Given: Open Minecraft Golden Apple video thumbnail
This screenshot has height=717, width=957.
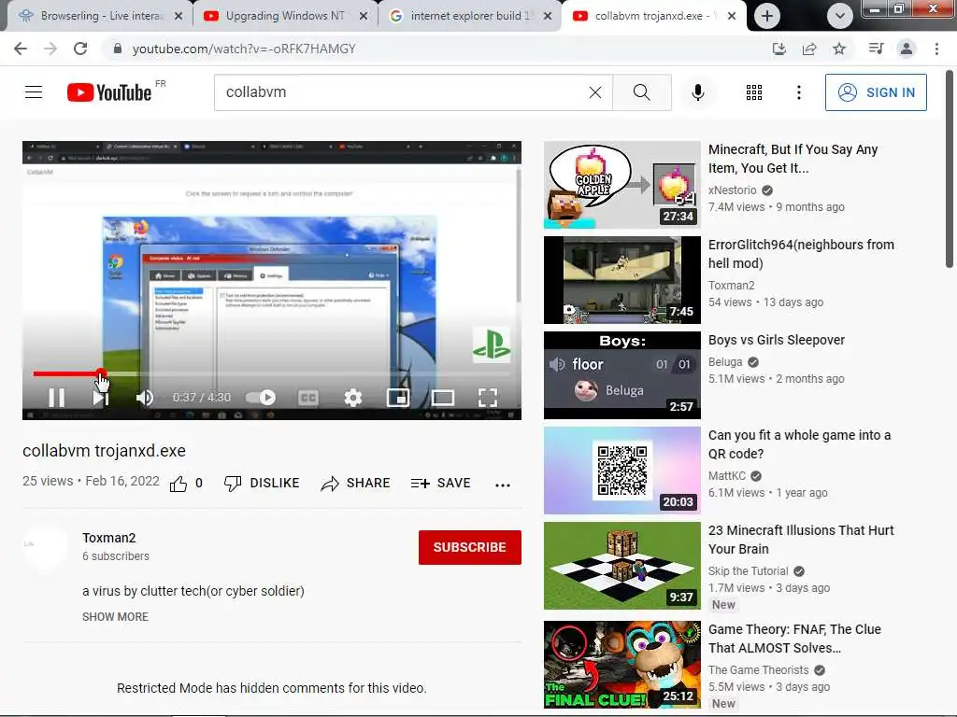Looking at the screenshot, I should (x=621, y=185).
